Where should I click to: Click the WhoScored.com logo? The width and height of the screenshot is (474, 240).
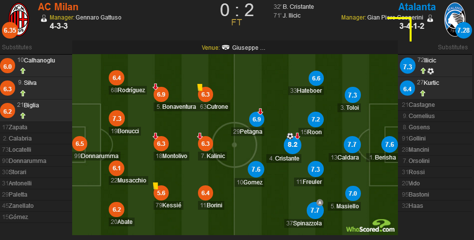(x=370, y=226)
